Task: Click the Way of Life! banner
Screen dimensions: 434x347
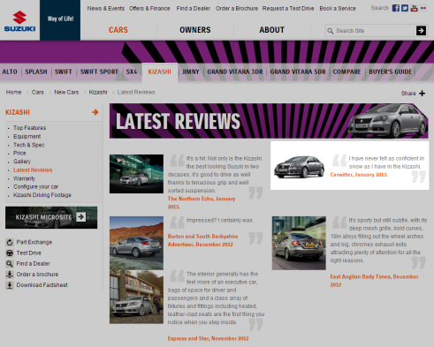Action: tap(60, 20)
